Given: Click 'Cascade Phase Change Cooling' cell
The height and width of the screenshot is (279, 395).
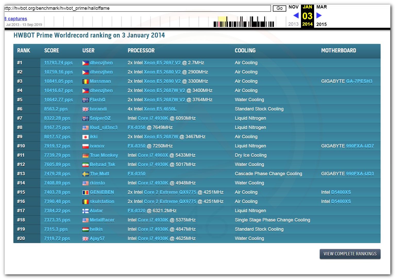Looking at the screenshot, I should tap(268, 174).
